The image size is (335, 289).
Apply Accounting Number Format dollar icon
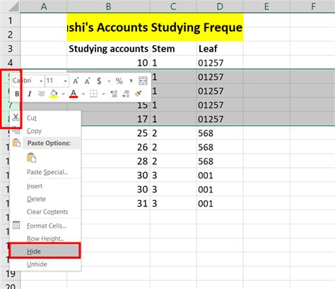point(99,81)
